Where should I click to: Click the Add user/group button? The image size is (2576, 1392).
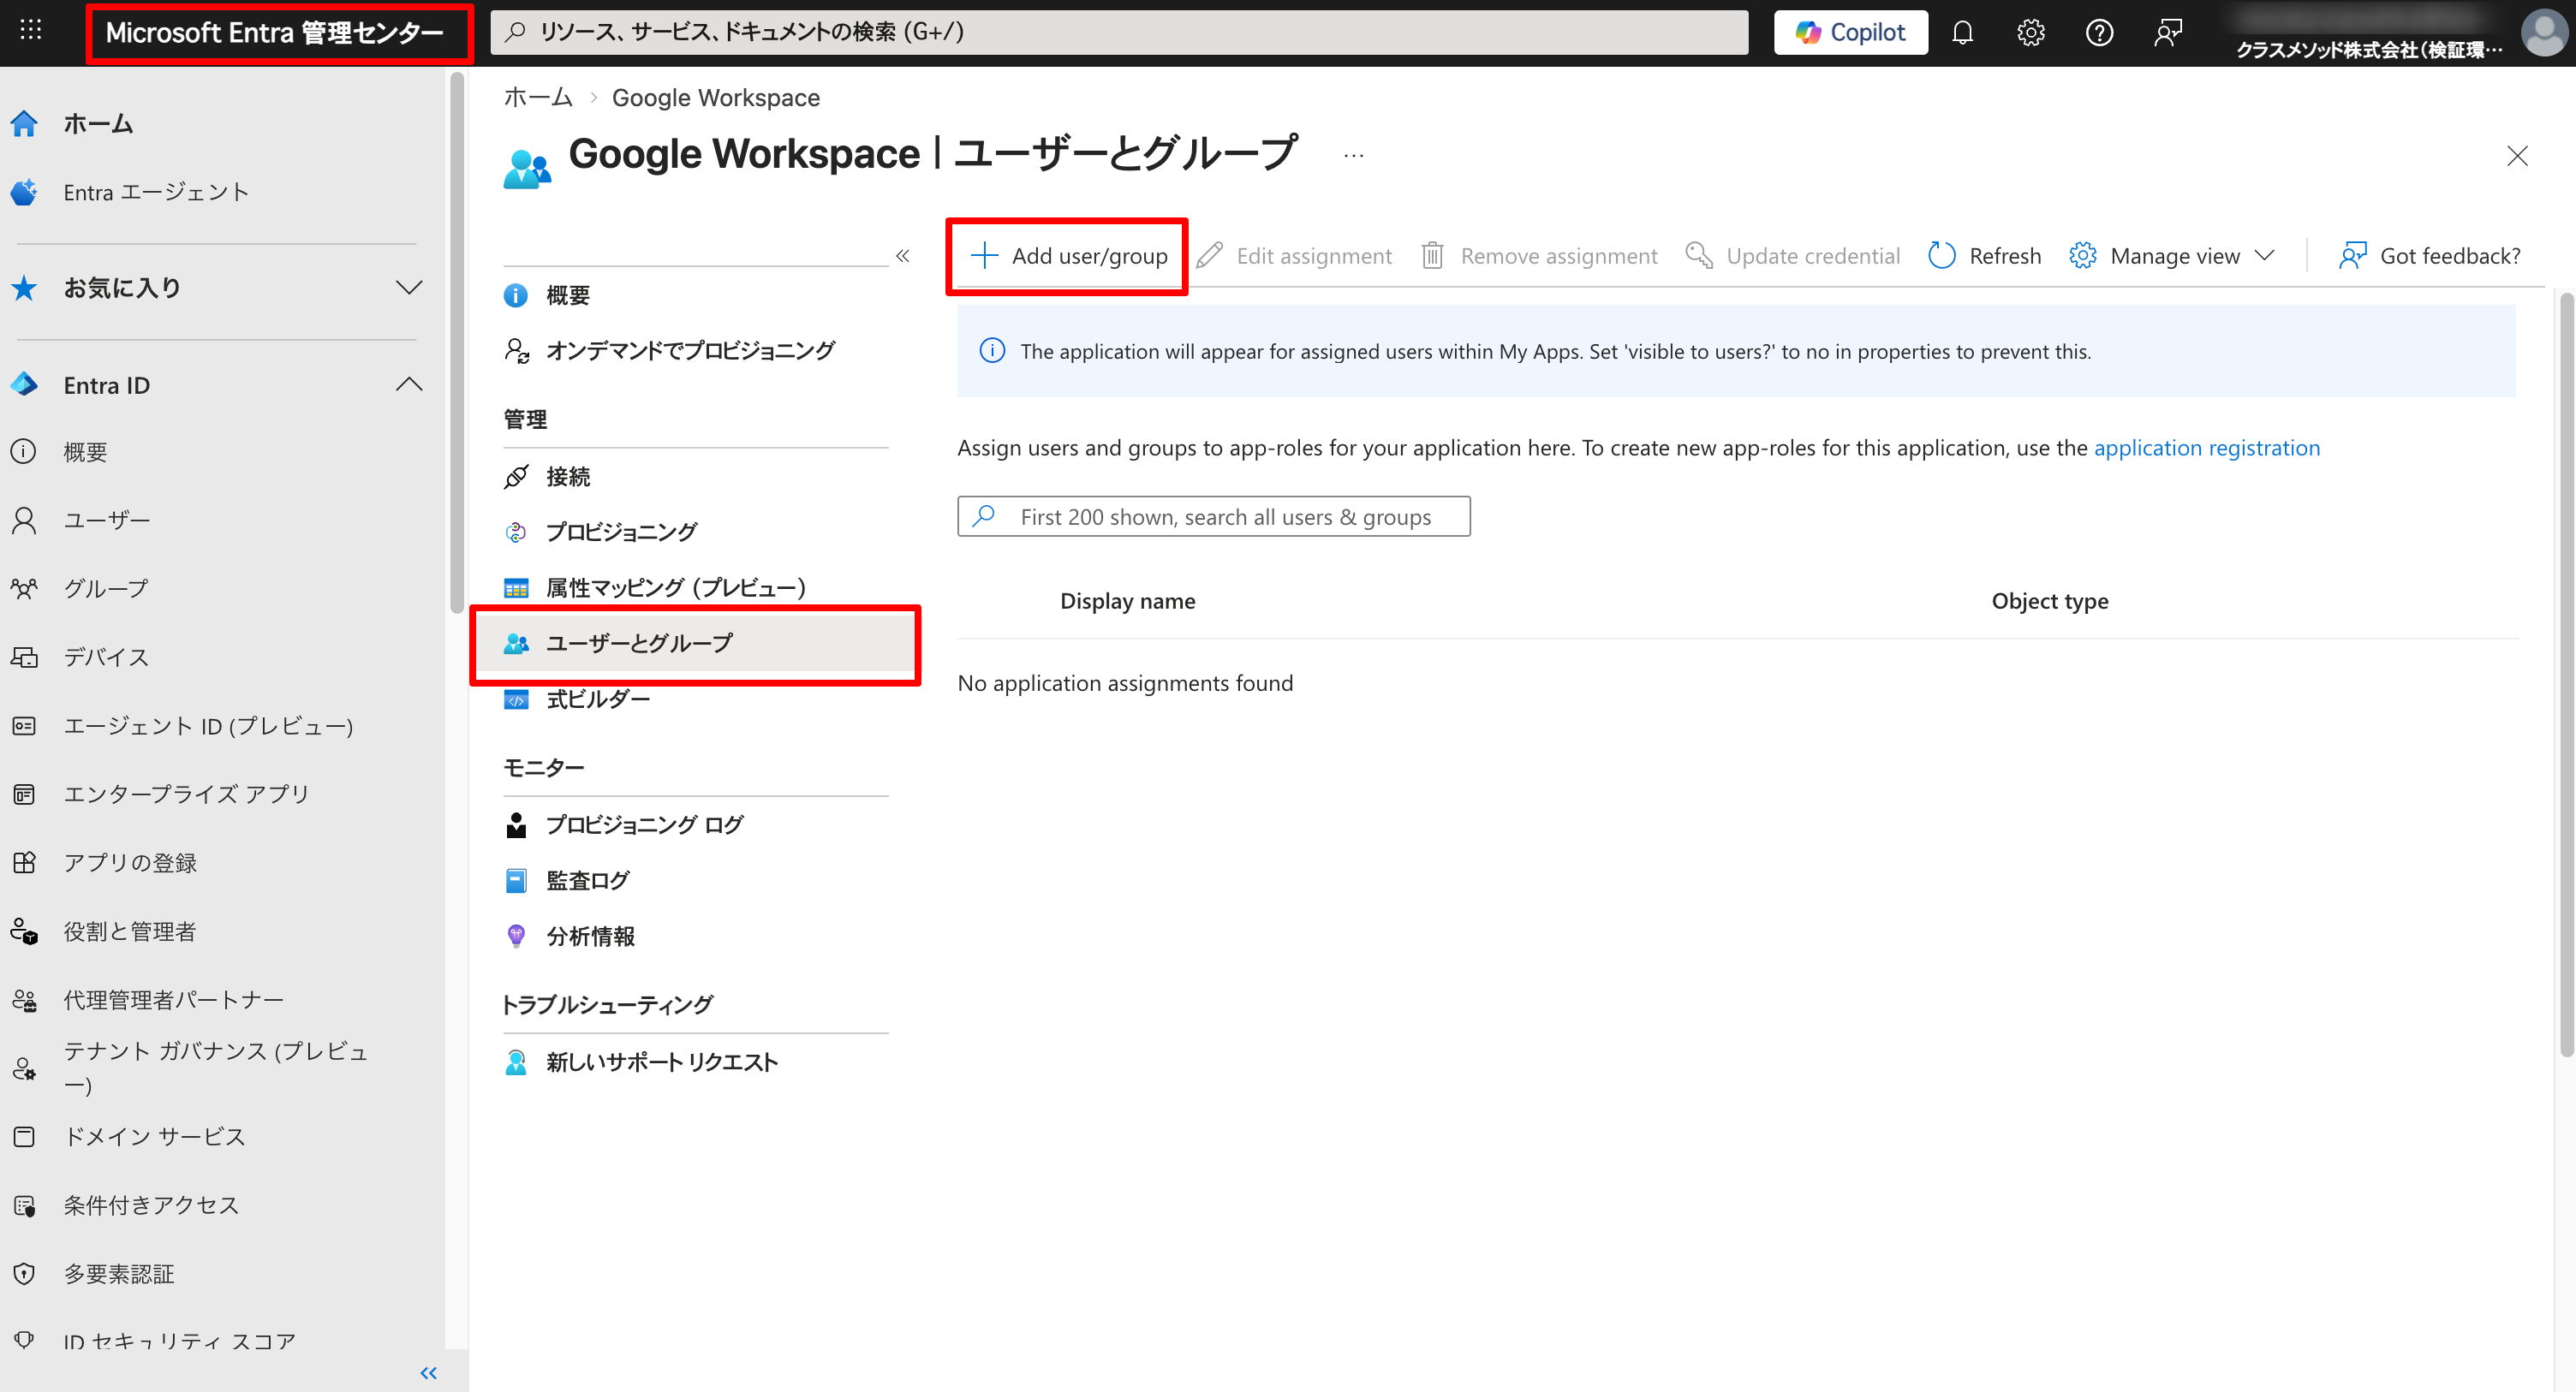point(1066,255)
